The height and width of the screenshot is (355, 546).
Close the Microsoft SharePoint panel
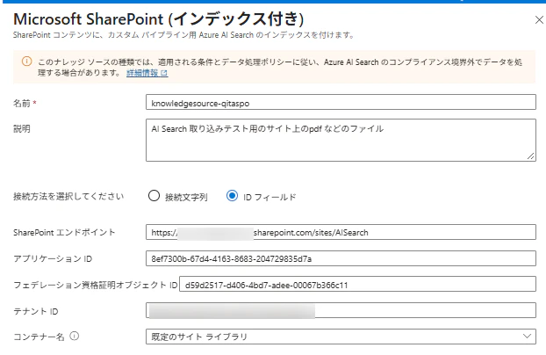(x=539, y=20)
